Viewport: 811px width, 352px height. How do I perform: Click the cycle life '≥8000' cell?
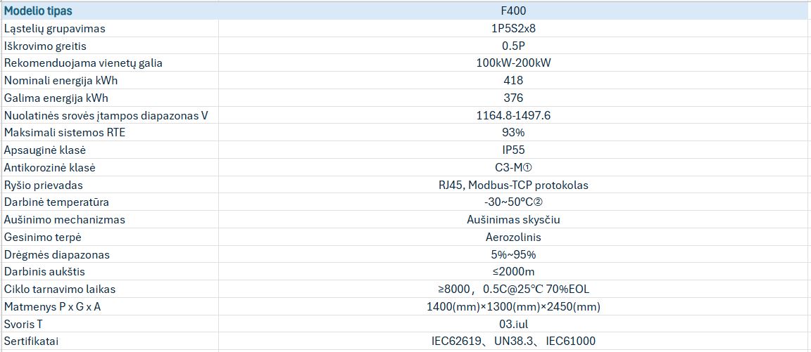tap(513, 289)
